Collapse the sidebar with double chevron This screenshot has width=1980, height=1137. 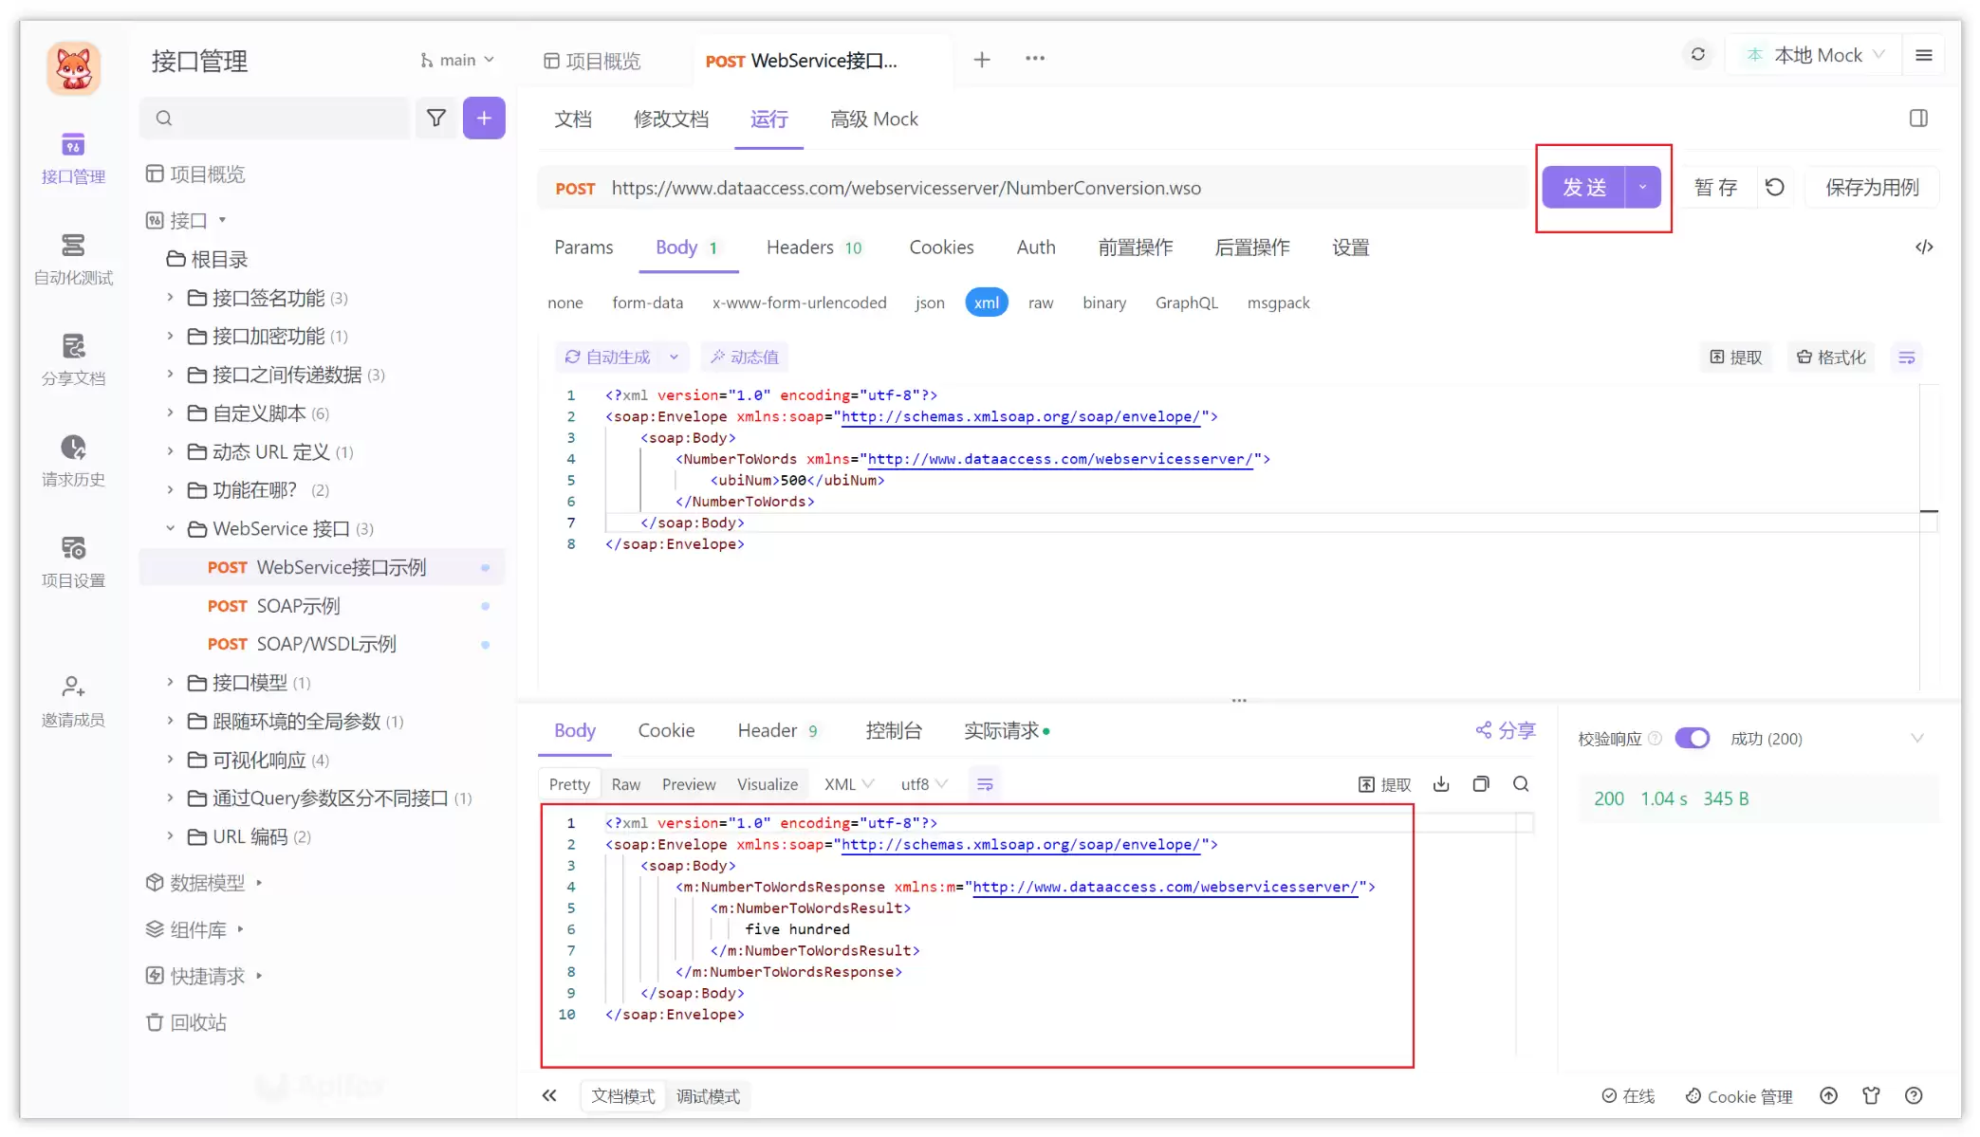[549, 1096]
